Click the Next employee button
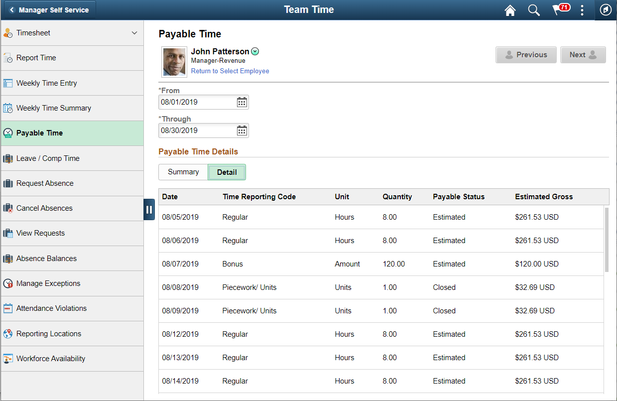The image size is (617, 401). click(583, 55)
